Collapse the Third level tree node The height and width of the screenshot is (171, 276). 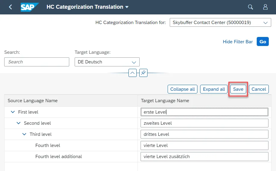(24, 134)
